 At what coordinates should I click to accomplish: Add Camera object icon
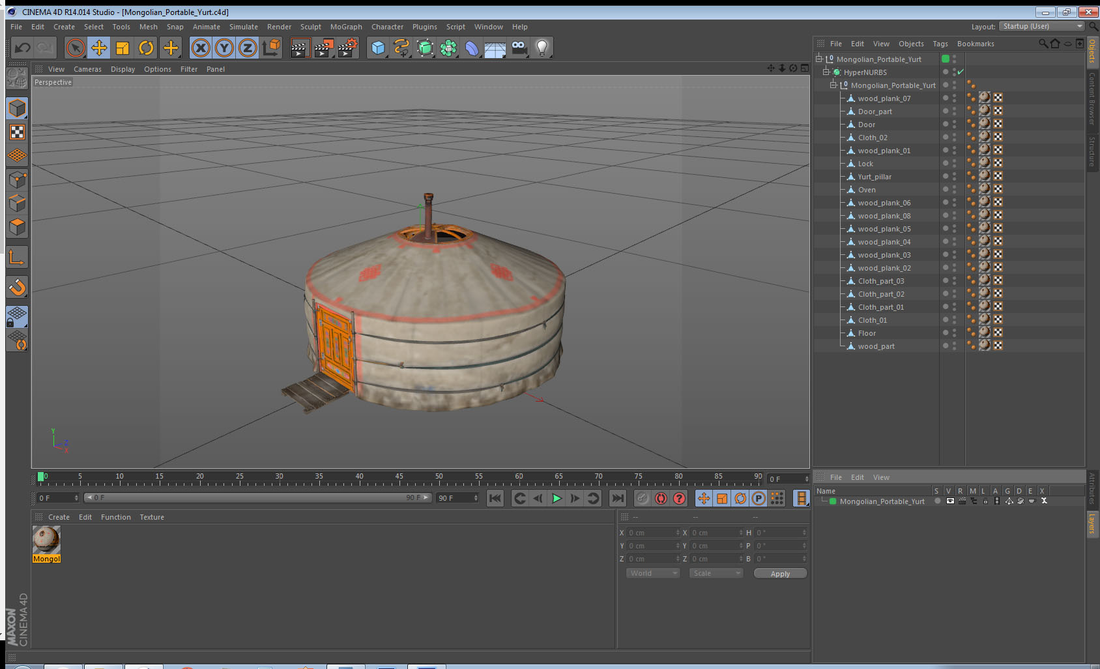tap(519, 48)
